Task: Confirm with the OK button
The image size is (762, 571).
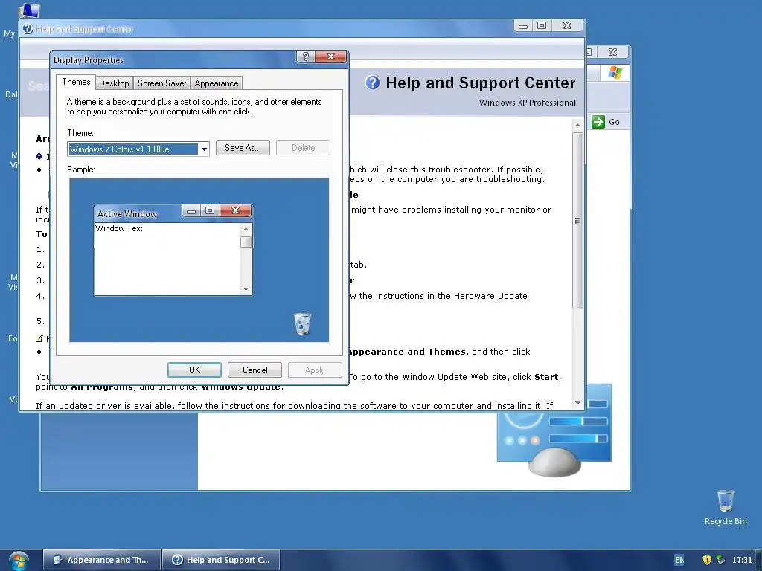Action: (x=194, y=370)
